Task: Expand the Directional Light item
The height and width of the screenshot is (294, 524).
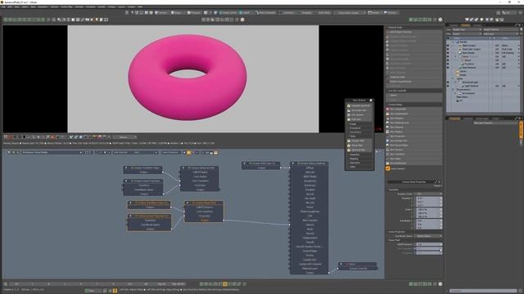Action: tap(456, 82)
